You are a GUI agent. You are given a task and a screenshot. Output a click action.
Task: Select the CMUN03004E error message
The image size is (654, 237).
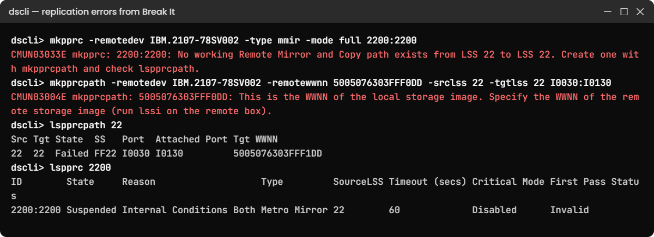click(325, 104)
